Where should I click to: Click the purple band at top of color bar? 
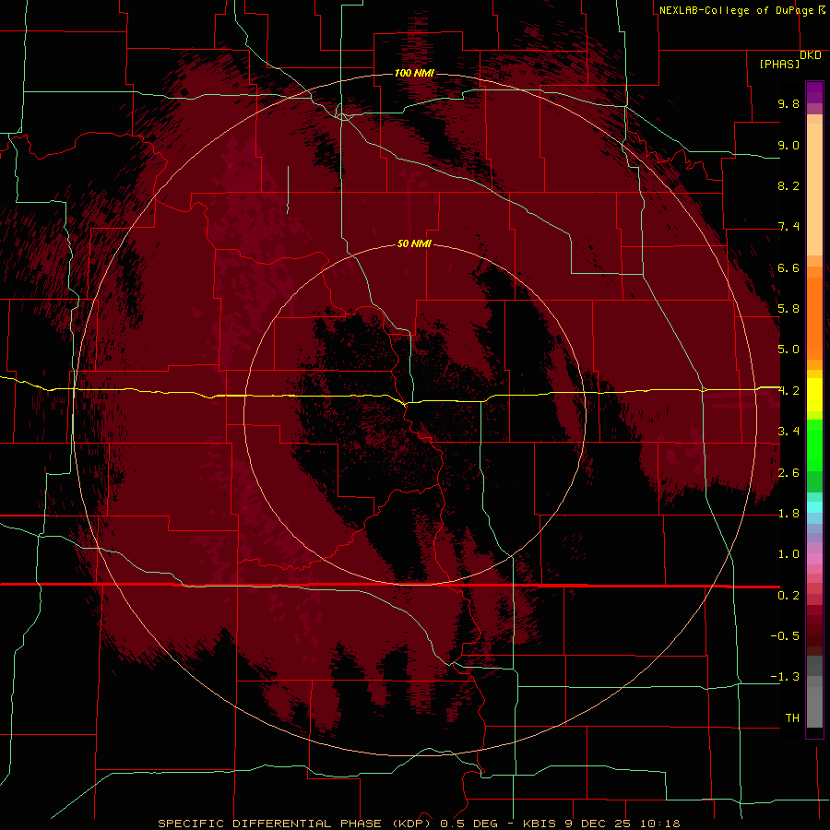814,92
